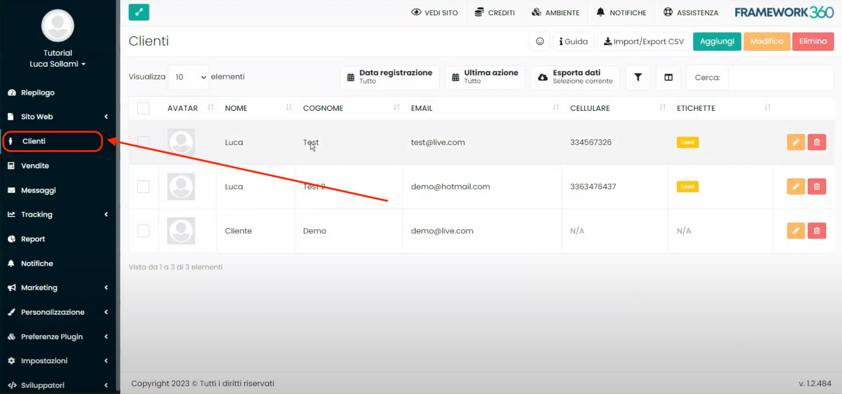Open the Crediti menu in top bar

[x=495, y=13]
